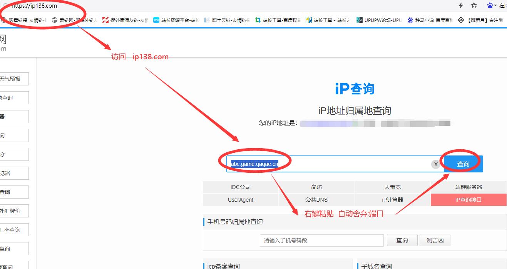Image resolution: width=507 pixels, height=269 pixels.
Task: Open the red iP查询接口 link
Action: point(469,200)
